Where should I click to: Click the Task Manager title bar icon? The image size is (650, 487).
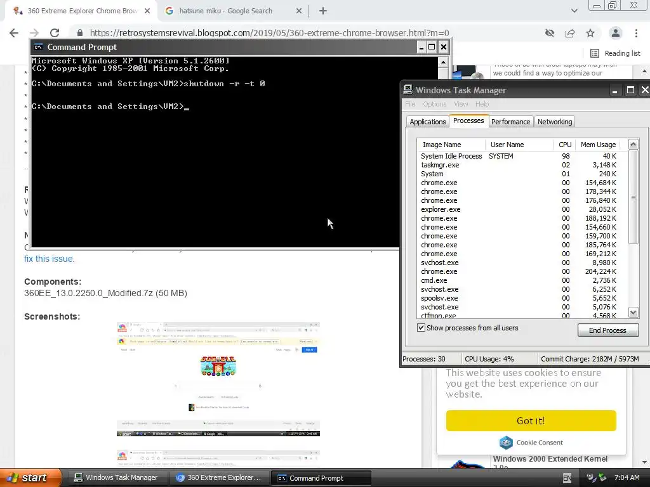pyautogui.click(x=408, y=89)
